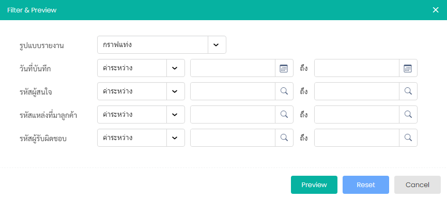Image resolution: width=447 pixels, height=199 pixels.
Task: Click magnifier for starting รหัสผู้รับผิดชอบ
Action: point(284,138)
